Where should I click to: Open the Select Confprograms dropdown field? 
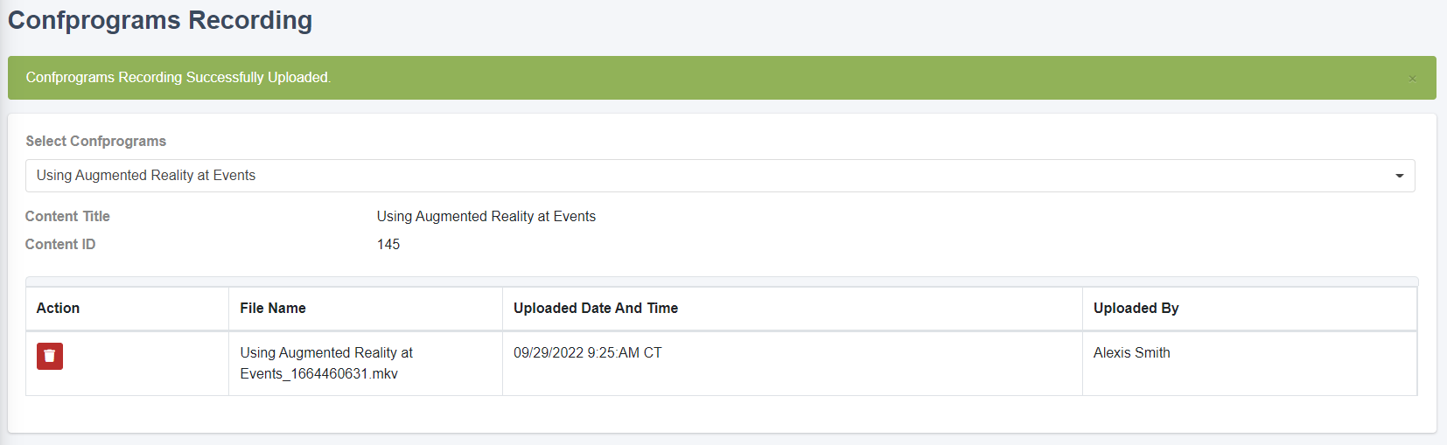(720, 176)
